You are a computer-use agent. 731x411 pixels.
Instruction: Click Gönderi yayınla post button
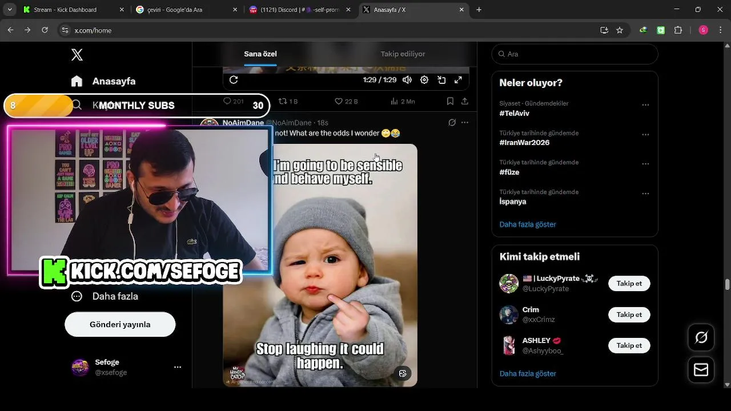tap(120, 324)
